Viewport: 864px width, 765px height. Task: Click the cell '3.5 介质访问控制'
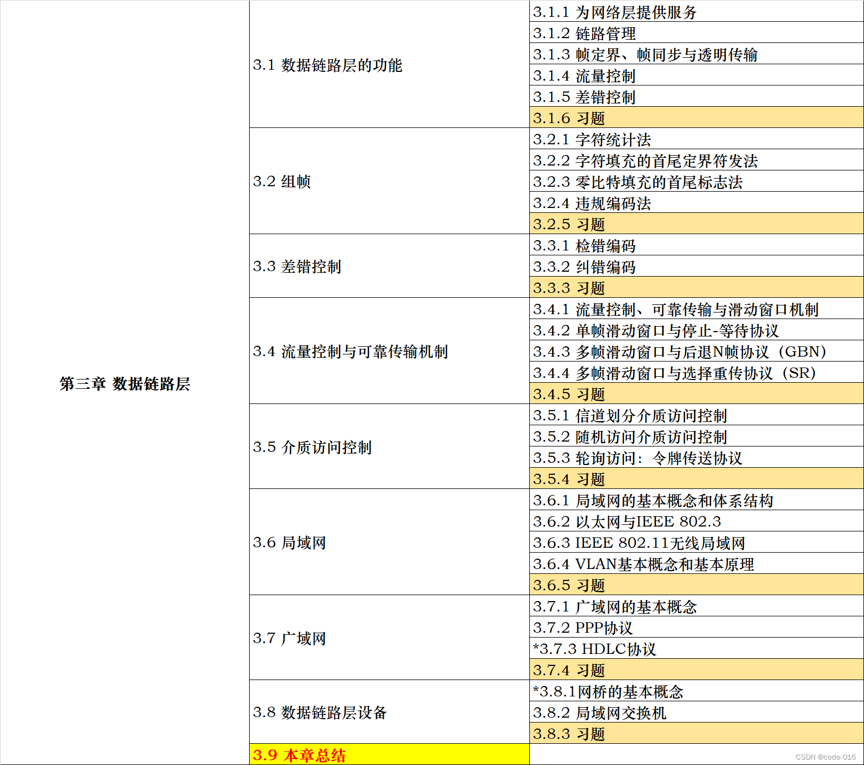(389, 446)
